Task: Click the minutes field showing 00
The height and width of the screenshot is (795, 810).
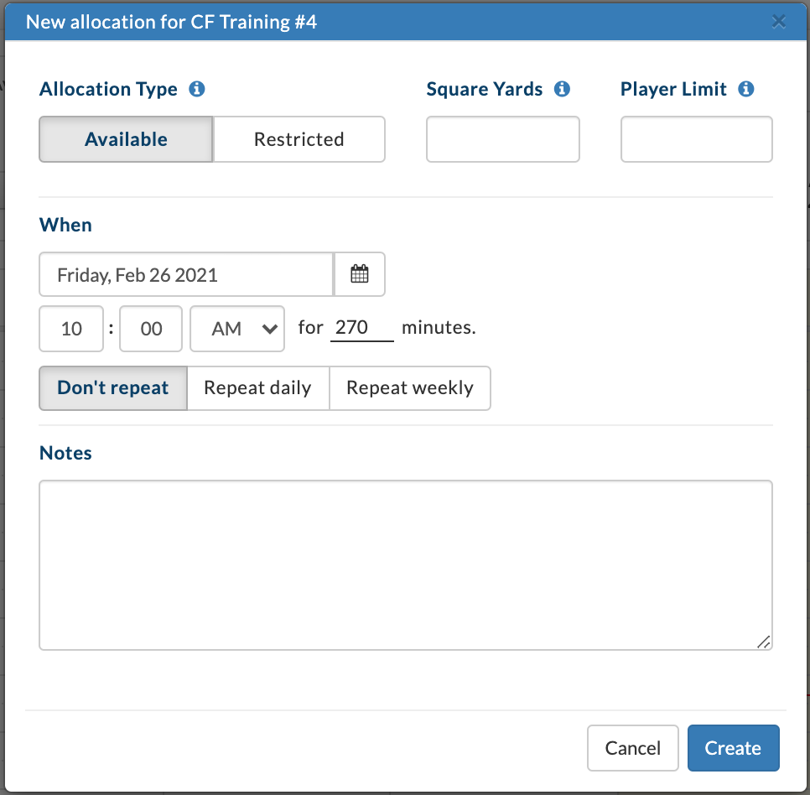Action: coord(151,329)
